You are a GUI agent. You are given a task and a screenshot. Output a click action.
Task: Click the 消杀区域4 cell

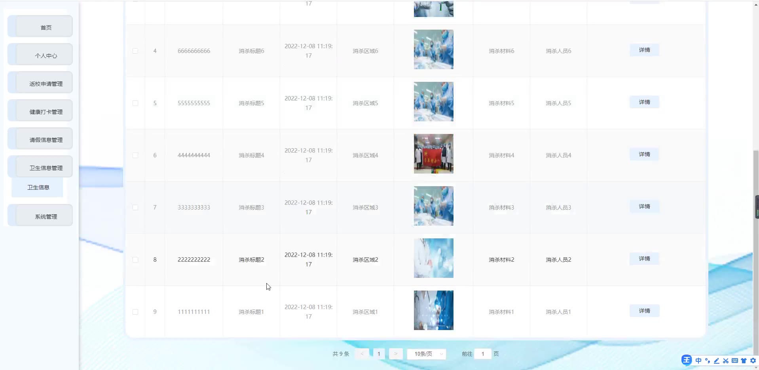pyautogui.click(x=365, y=155)
